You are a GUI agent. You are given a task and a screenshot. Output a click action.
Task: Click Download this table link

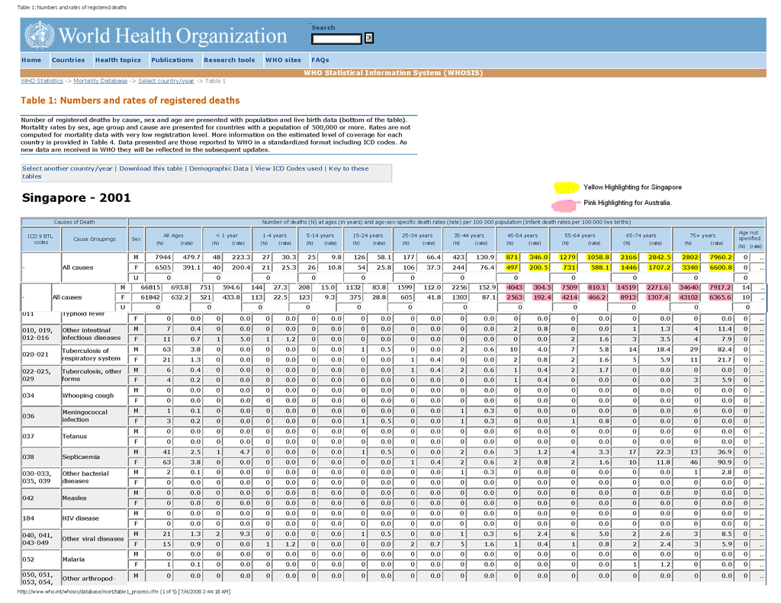pyautogui.click(x=151, y=168)
